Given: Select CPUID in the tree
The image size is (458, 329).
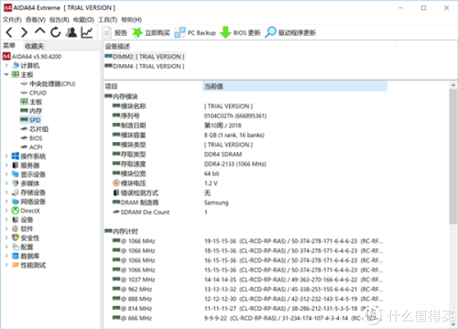Looking at the screenshot, I should (34, 93).
